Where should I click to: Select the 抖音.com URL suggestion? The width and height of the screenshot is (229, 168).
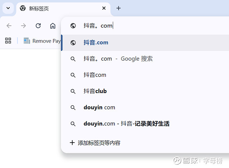pyautogui.click(x=146, y=43)
